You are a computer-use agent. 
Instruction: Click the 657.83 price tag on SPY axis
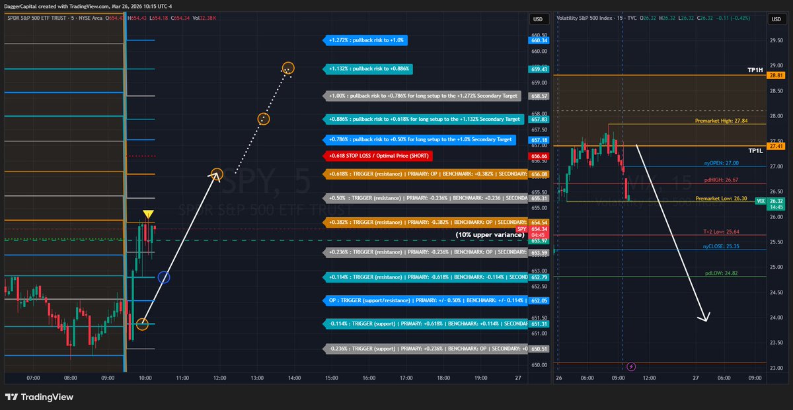[x=539, y=120]
